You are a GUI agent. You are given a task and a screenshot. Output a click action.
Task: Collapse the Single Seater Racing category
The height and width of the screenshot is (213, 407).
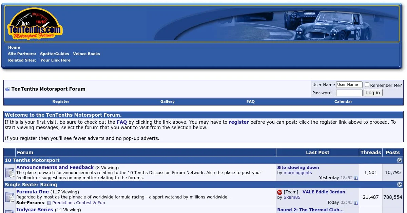click(400, 185)
